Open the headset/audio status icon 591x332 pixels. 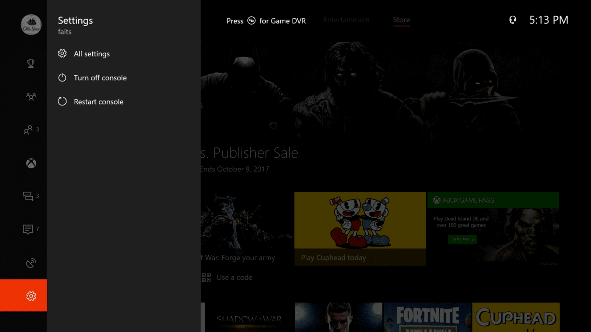tap(513, 20)
